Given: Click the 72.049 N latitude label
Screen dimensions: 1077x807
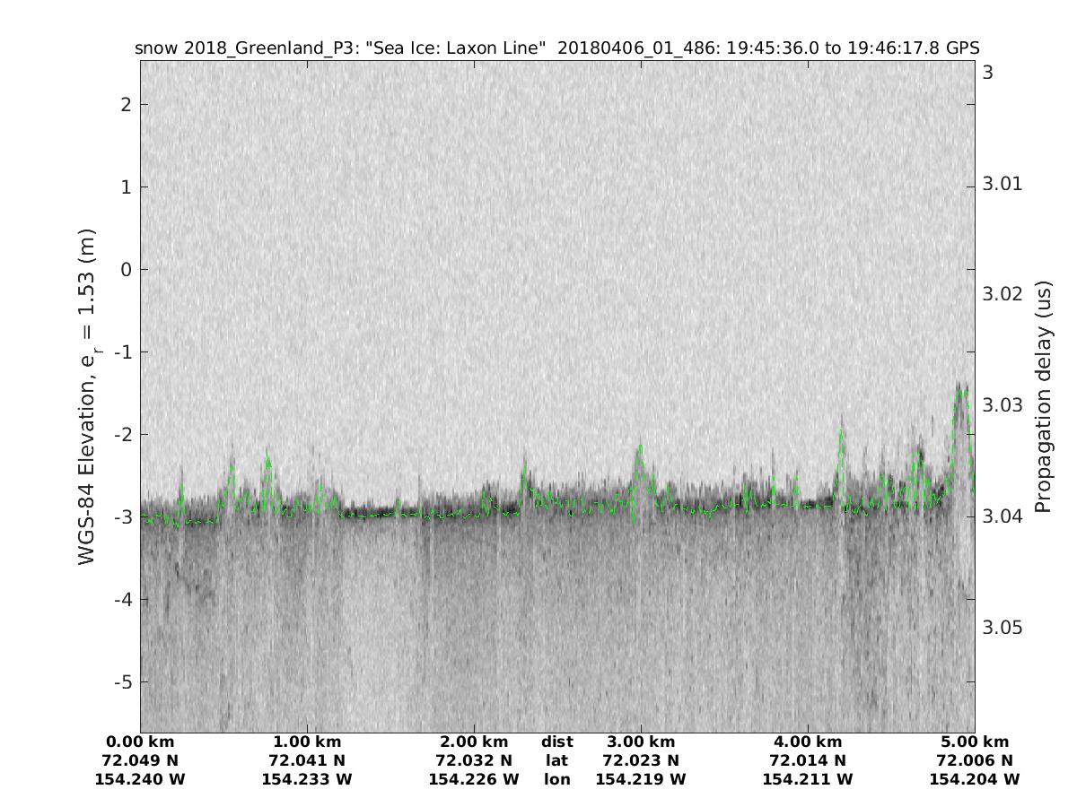Looking at the screenshot, I should point(140,760).
